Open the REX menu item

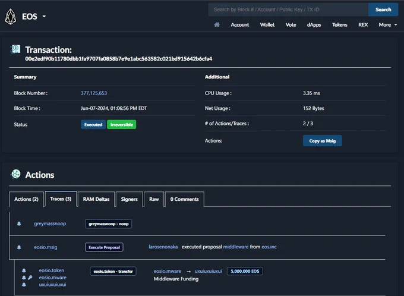click(363, 25)
